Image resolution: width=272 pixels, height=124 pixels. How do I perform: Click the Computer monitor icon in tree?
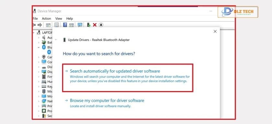coord(44,62)
